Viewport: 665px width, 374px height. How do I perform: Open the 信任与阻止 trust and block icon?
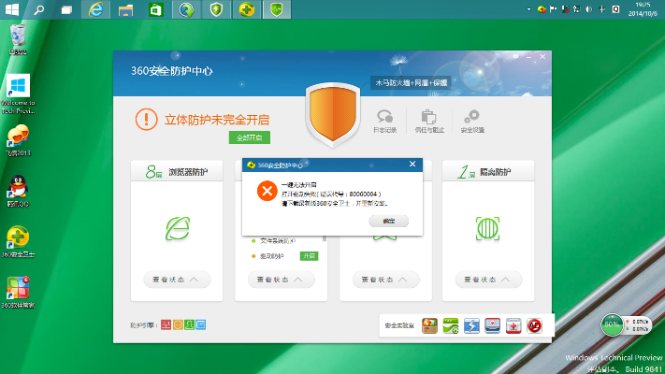pyautogui.click(x=428, y=119)
